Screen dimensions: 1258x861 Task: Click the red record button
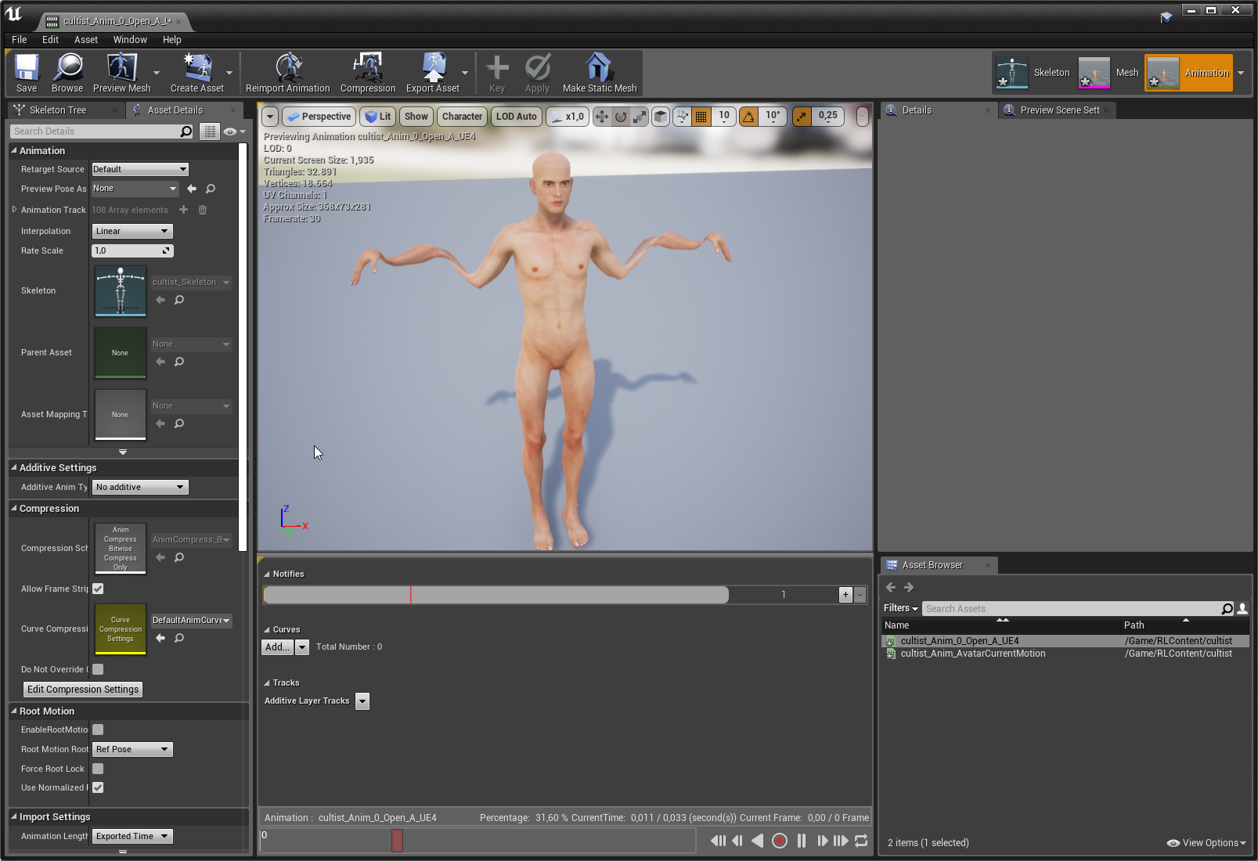coord(780,841)
